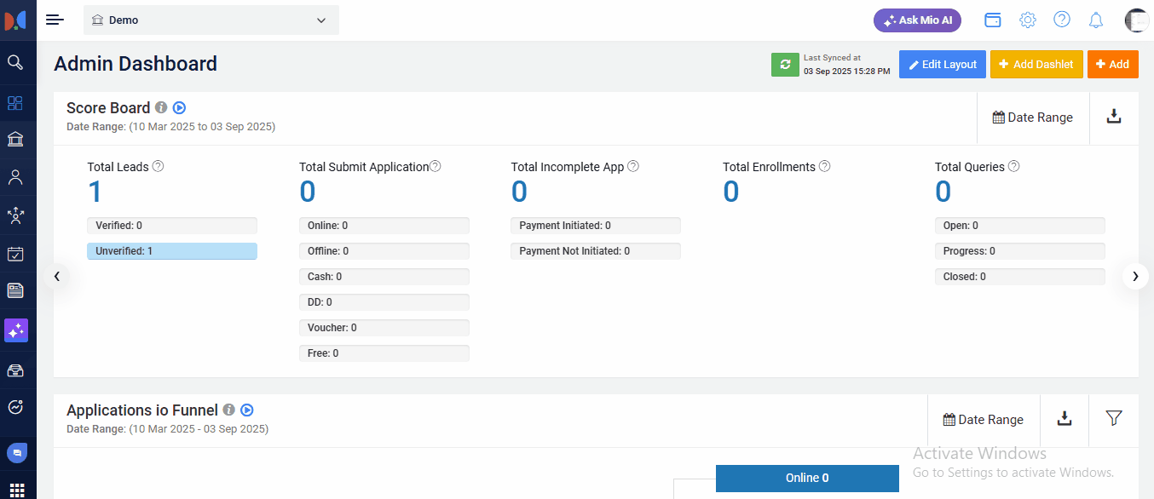
Task: Open the institution building icon in sidebar
Action: (15, 140)
